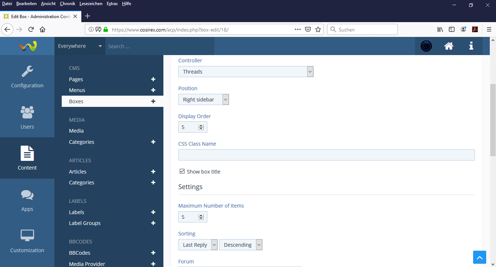This screenshot has width=496, height=267.
Task: Open the Apps speech bubbles section
Action: point(27,200)
